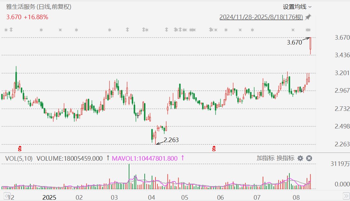The width and height of the screenshot is (350, 201).
Task: Click 换指标 to switch indicator
Action: coord(285,158)
